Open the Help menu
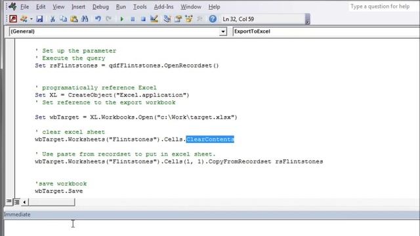This screenshot has height=236, width=420. [215, 7]
